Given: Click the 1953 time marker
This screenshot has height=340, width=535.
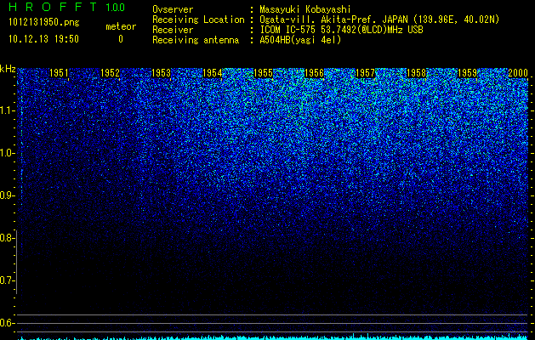Looking at the screenshot, I should [161, 73].
